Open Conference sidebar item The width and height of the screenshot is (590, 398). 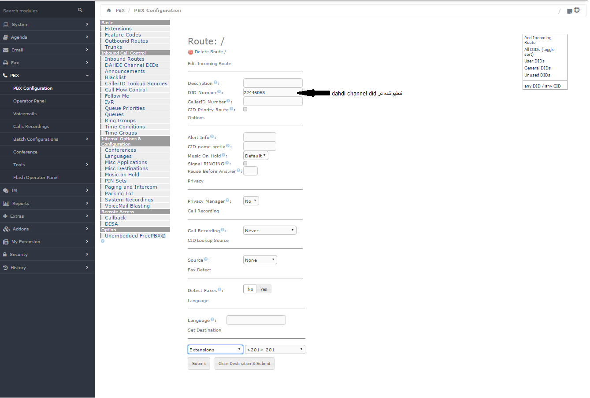click(x=47, y=152)
